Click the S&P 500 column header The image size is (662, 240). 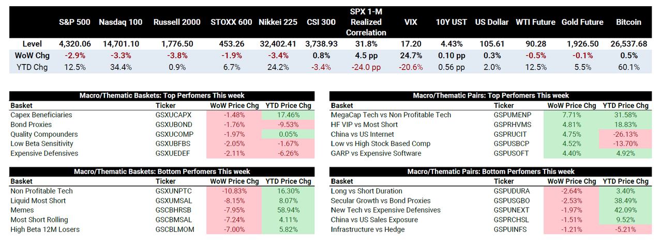tap(74, 22)
